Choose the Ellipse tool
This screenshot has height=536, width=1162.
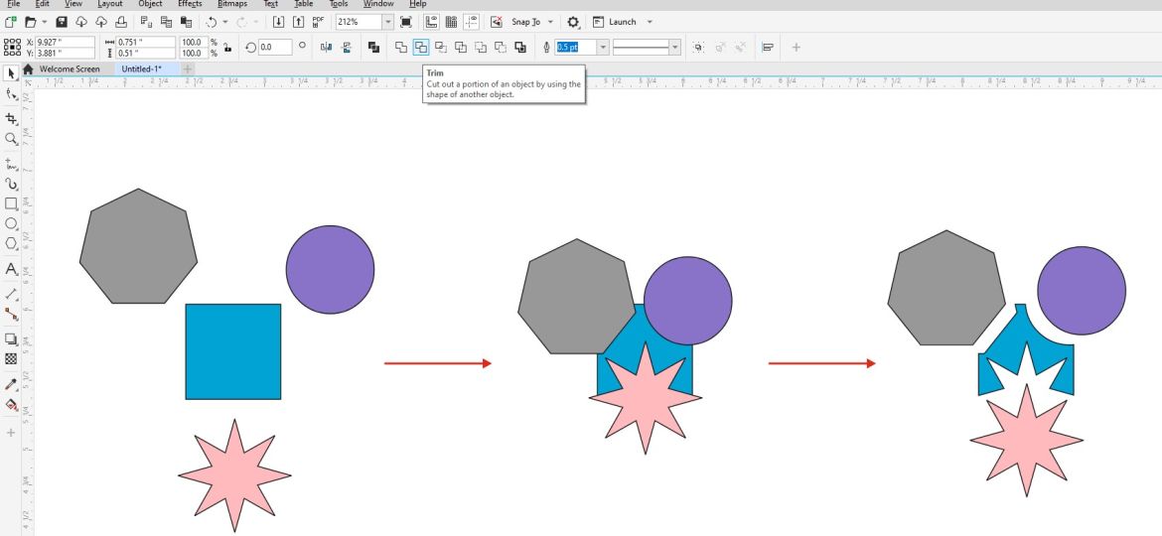11,223
